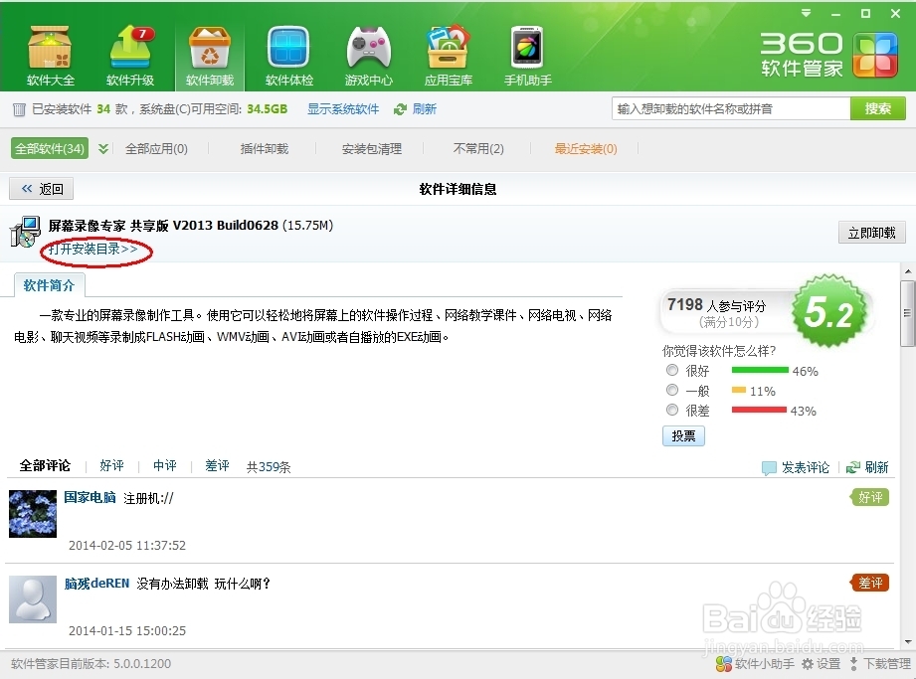
Task: Filter comments by 差评
Action: tap(218, 466)
